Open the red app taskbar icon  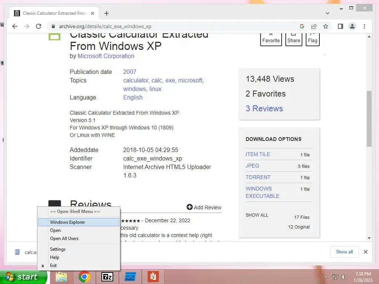(x=153, y=277)
